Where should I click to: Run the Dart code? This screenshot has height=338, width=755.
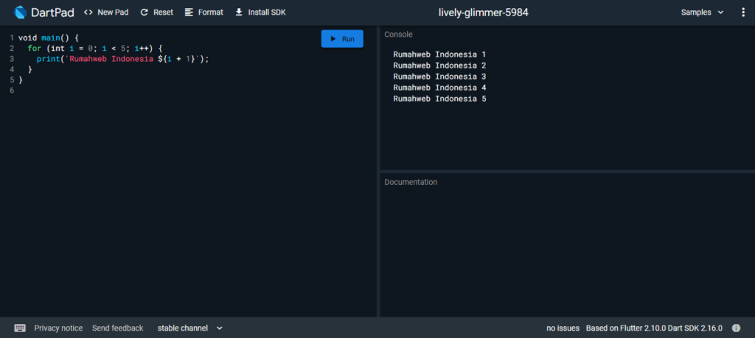[x=342, y=38]
